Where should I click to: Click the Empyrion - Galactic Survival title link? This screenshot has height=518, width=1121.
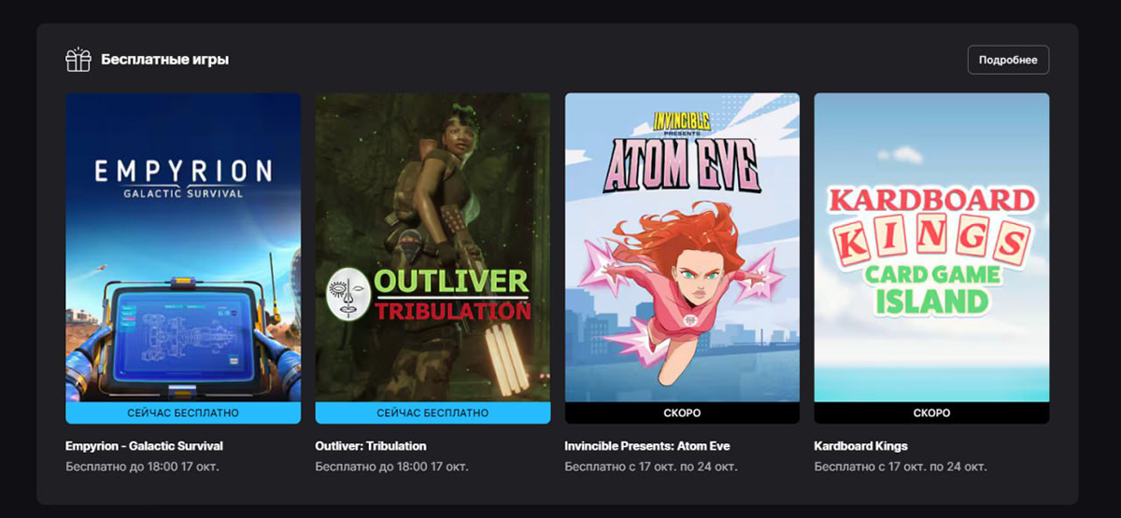tap(144, 446)
